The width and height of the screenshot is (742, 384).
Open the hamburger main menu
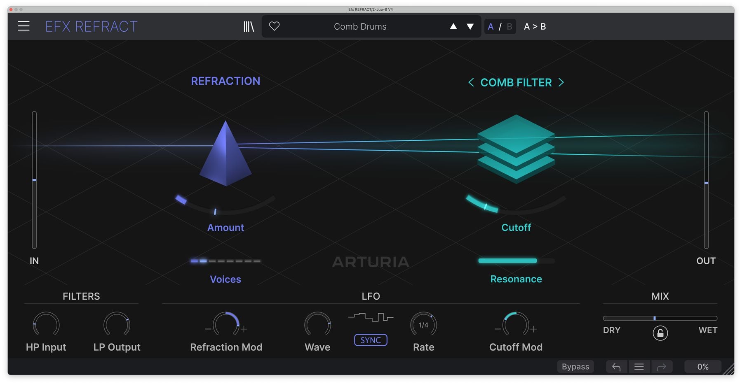[x=23, y=26]
